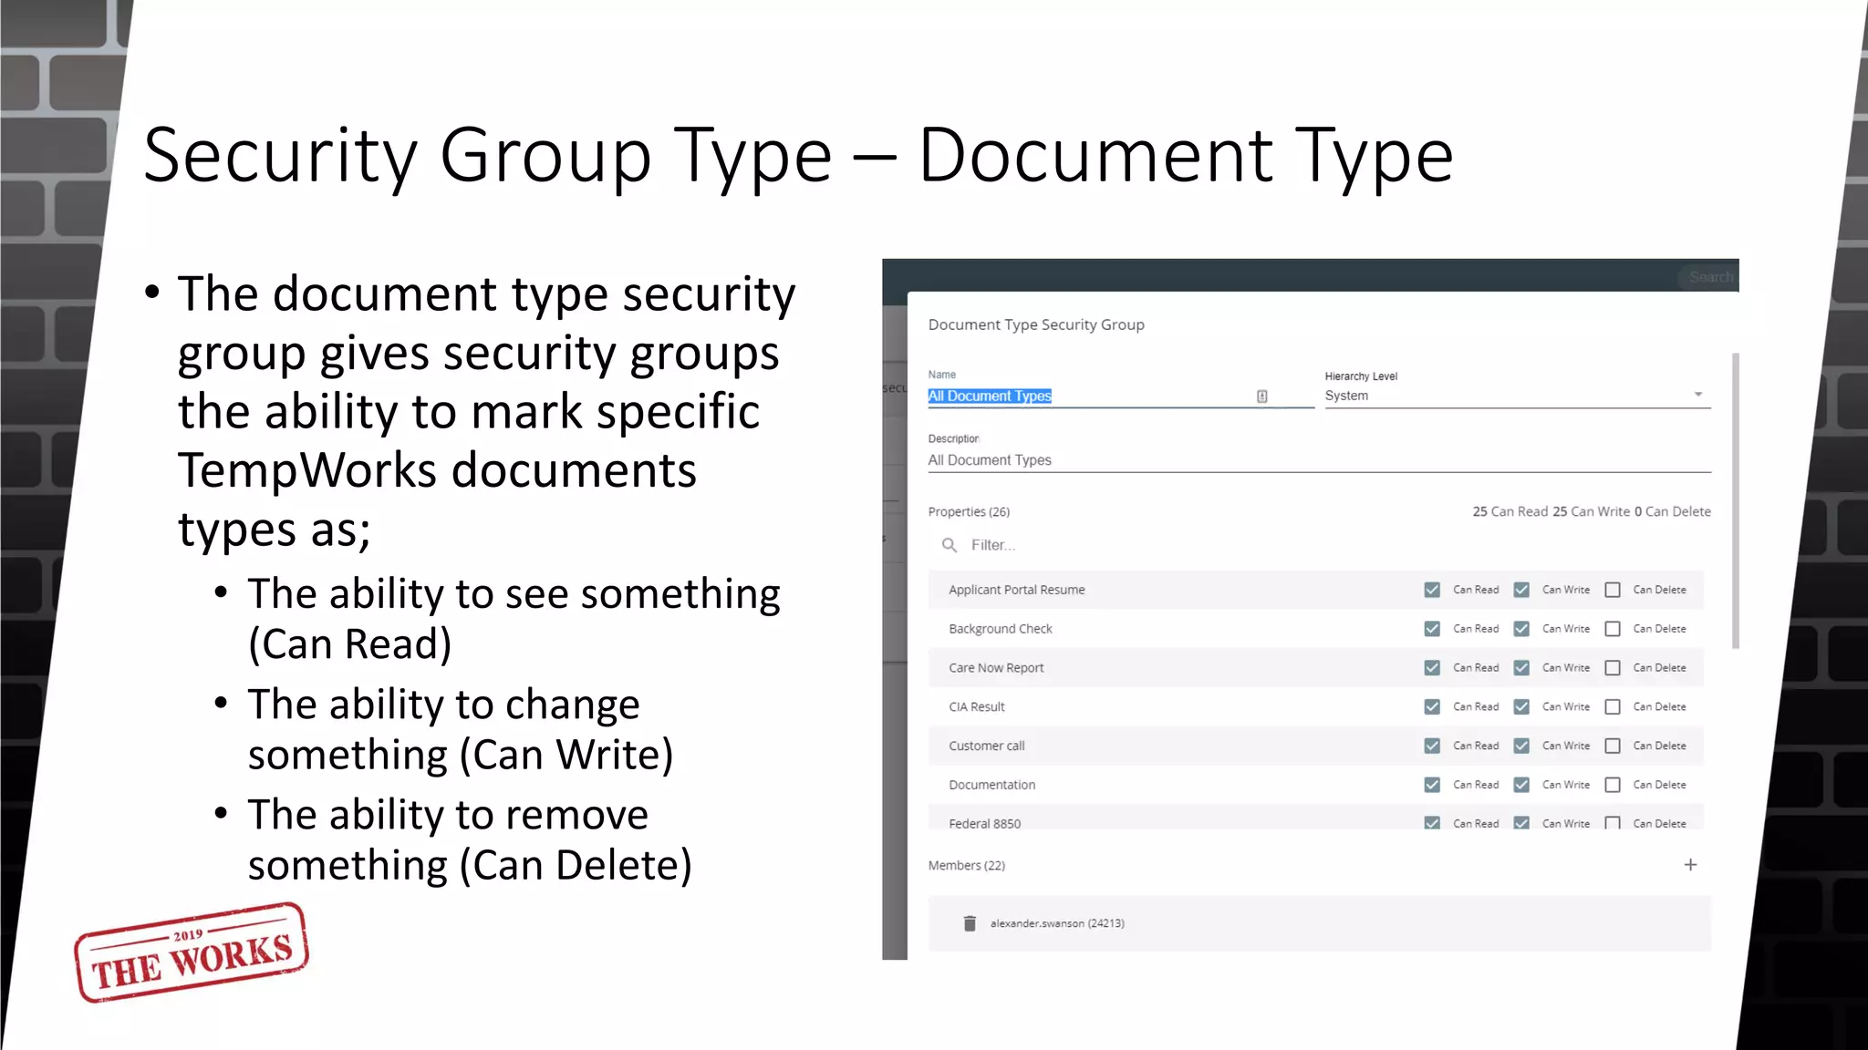1868x1050 pixels.
Task: Select the Applicant Portal Resume row label
Action: (1016, 590)
